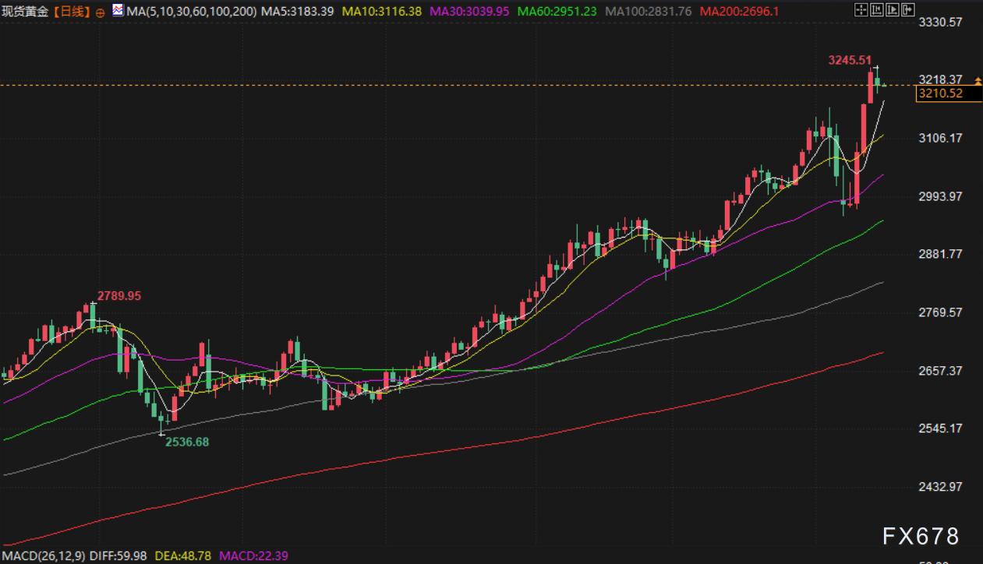Open MA(5,10,30,60,100,200) parameter settings
This screenshot has height=564, width=983.
(x=191, y=12)
